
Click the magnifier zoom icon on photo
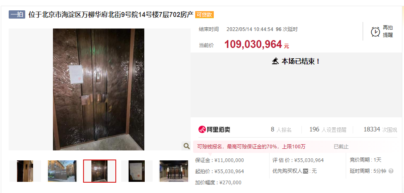186,146
